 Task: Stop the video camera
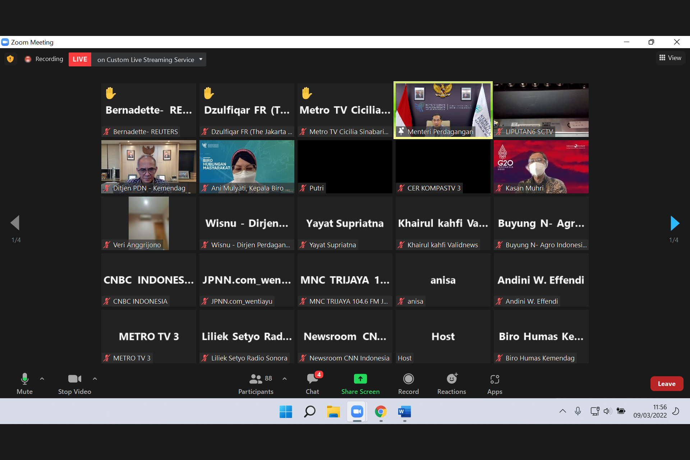pyautogui.click(x=74, y=384)
